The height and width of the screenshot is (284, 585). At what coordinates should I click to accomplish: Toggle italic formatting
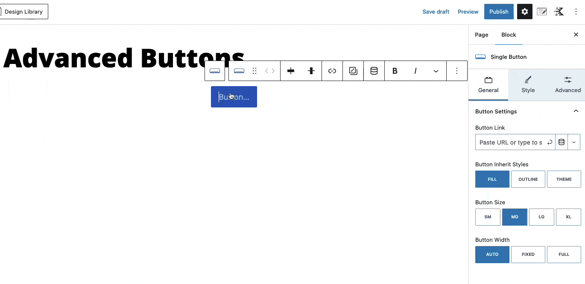coord(415,71)
